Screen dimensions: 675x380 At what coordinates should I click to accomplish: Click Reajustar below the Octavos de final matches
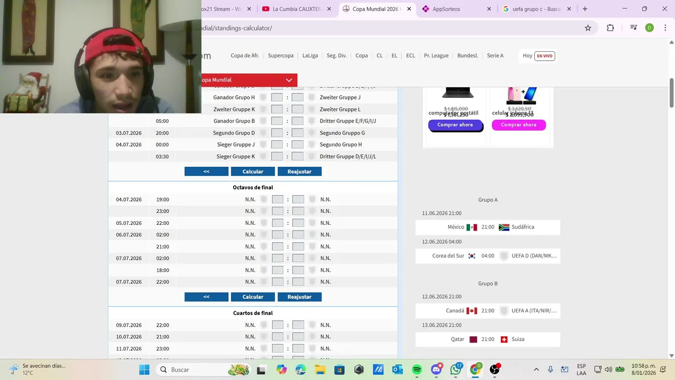click(300, 297)
